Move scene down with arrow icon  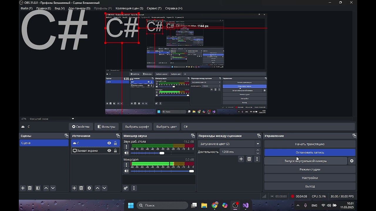point(53,188)
